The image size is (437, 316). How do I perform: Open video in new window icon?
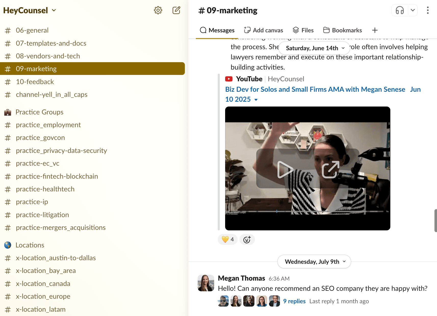click(330, 169)
